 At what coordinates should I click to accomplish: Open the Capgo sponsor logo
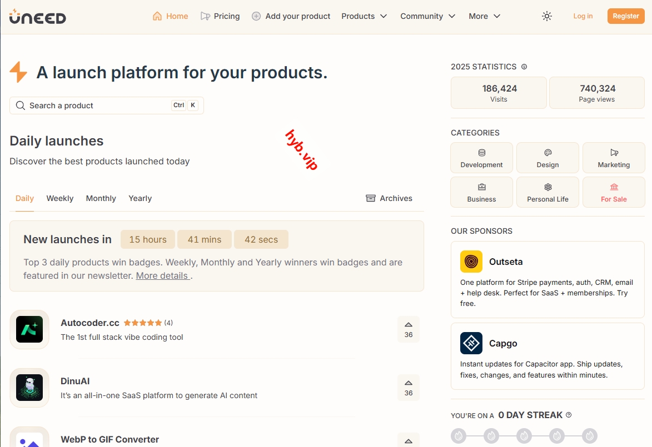(471, 343)
